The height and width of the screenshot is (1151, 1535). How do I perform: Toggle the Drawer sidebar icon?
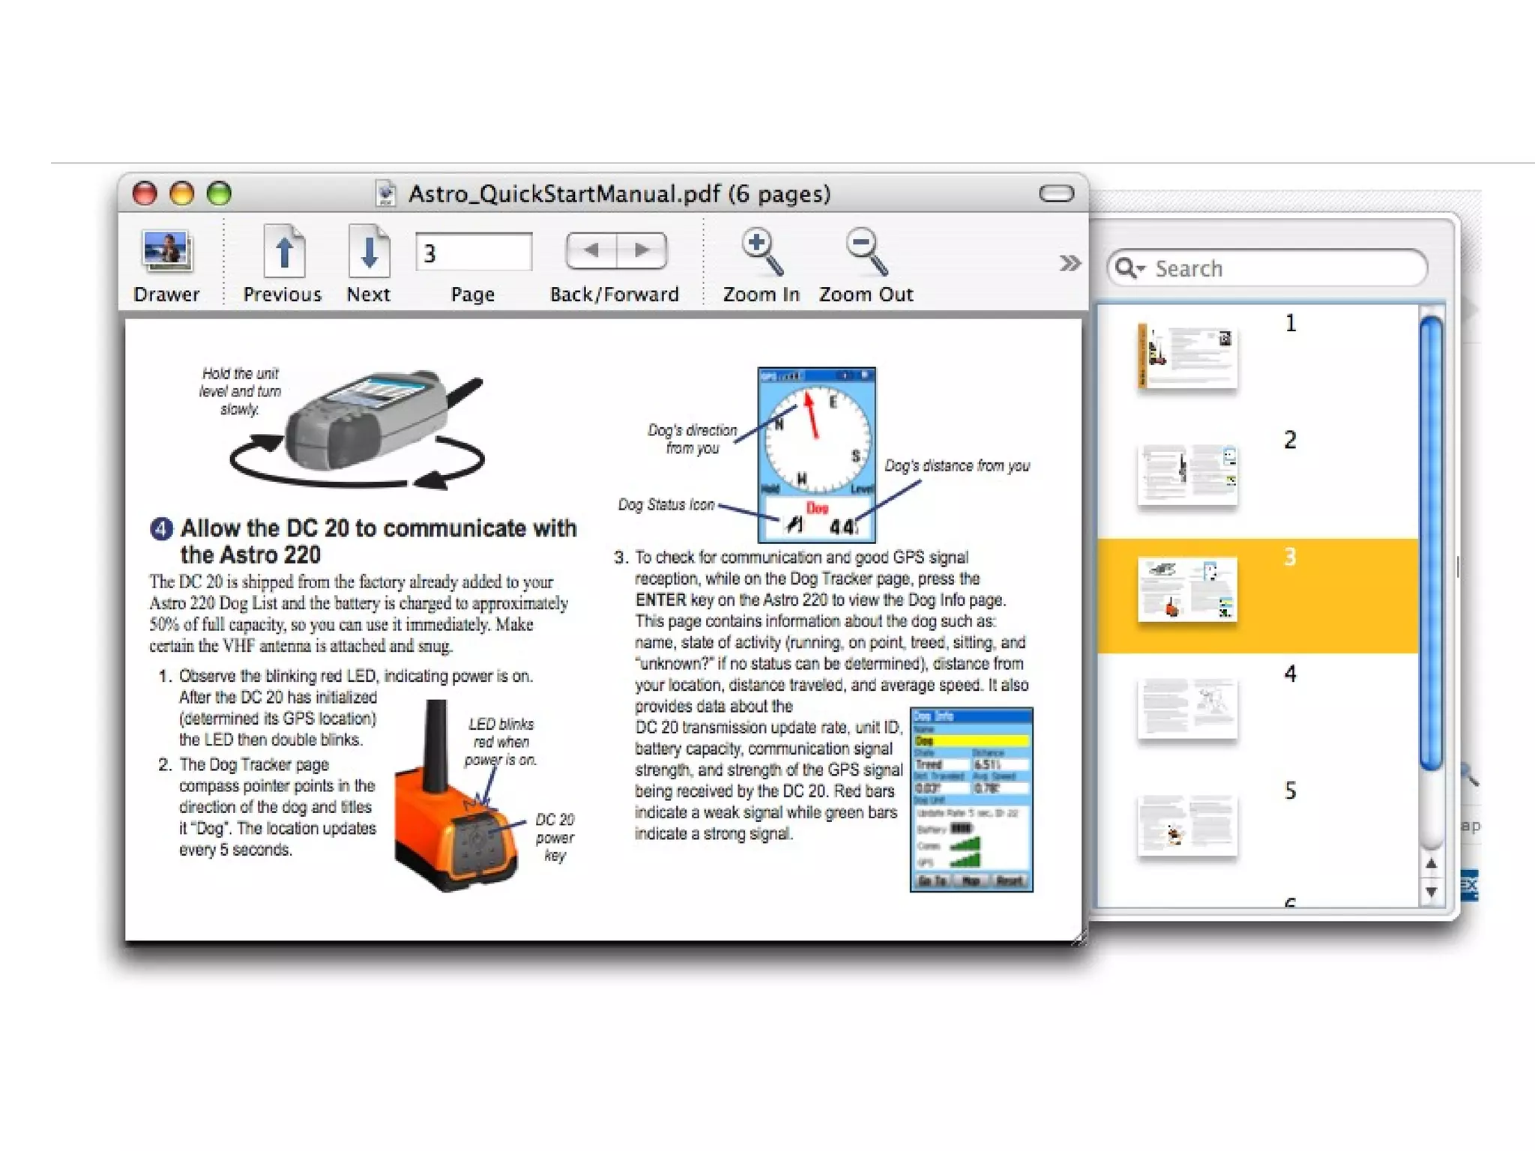pyautogui.click(x=166, y=251)
